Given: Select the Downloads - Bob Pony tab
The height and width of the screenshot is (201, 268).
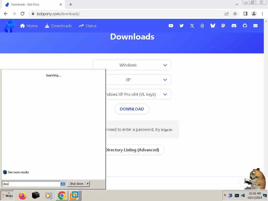Looking at the screenshot, I should point(33,5).
